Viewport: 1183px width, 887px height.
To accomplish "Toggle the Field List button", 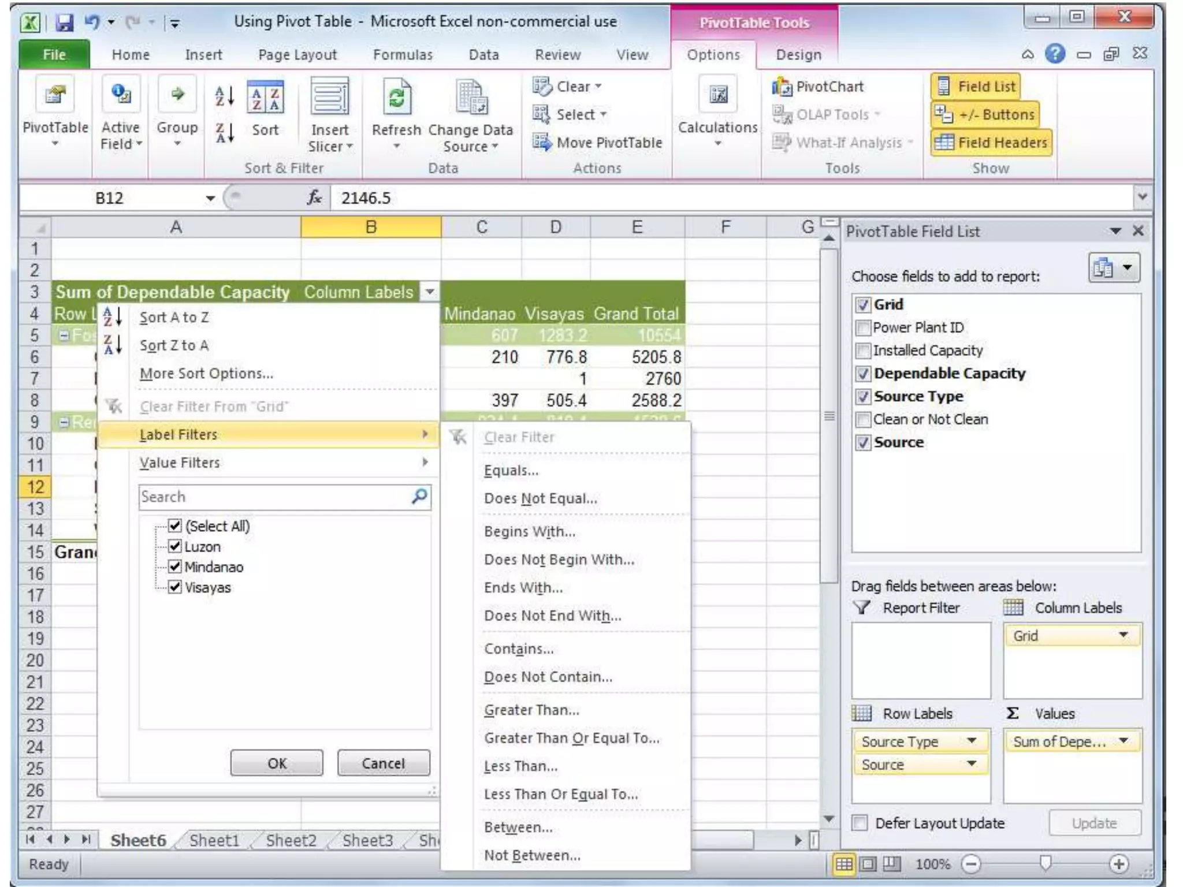I will (x=975, y=87).
